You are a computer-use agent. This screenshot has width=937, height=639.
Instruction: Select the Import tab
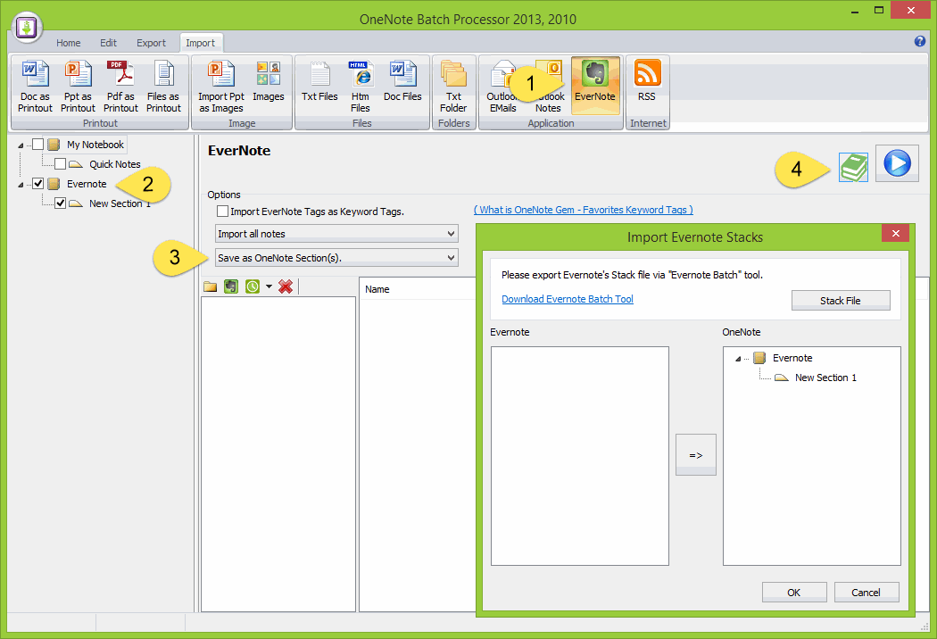(200, 43)
